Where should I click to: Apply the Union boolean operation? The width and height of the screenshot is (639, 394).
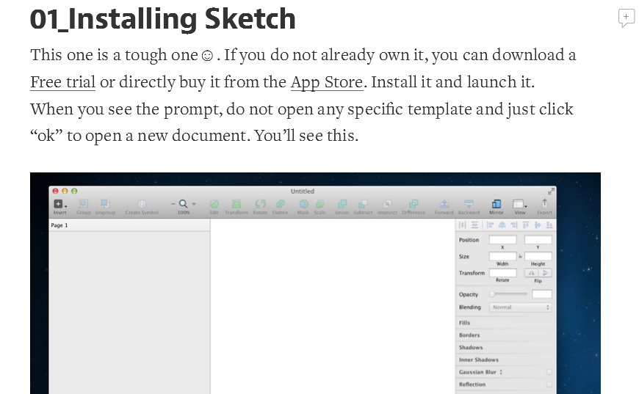coord(342,204)
